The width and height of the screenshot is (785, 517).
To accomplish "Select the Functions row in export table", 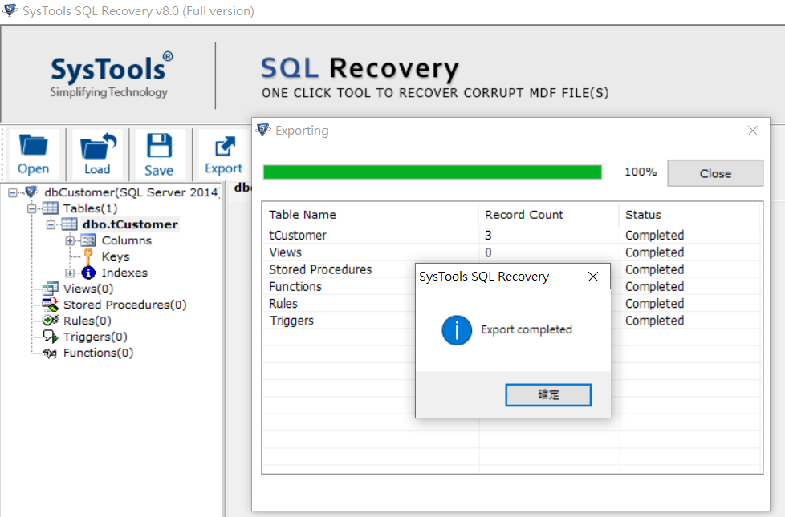I will tap(511, 286).
